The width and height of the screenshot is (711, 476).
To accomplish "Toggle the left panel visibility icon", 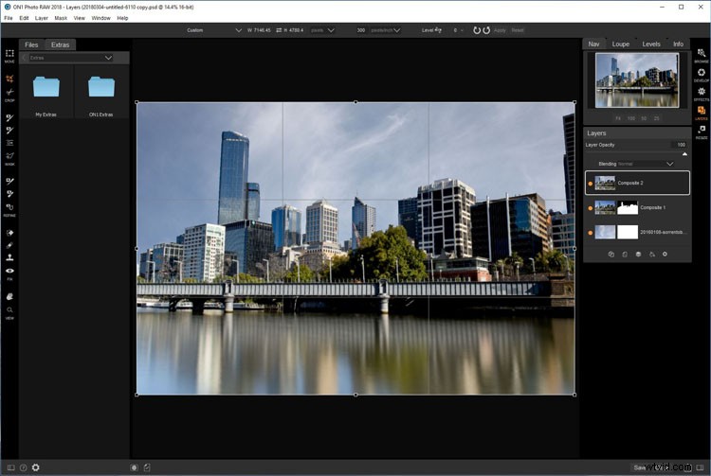I will click(x=10, y=467).
